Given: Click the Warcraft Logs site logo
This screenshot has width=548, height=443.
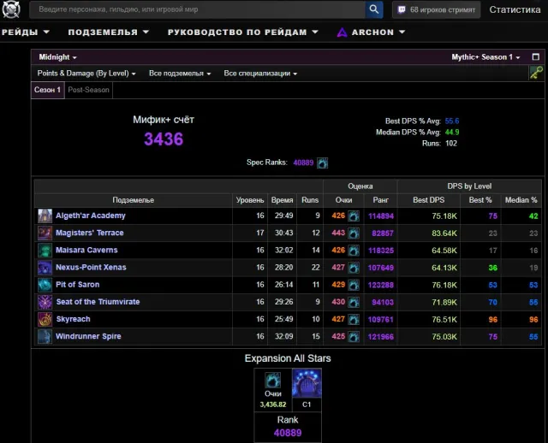Looking at the screenshot, I should pyautogui.click(x=11, y=9).
